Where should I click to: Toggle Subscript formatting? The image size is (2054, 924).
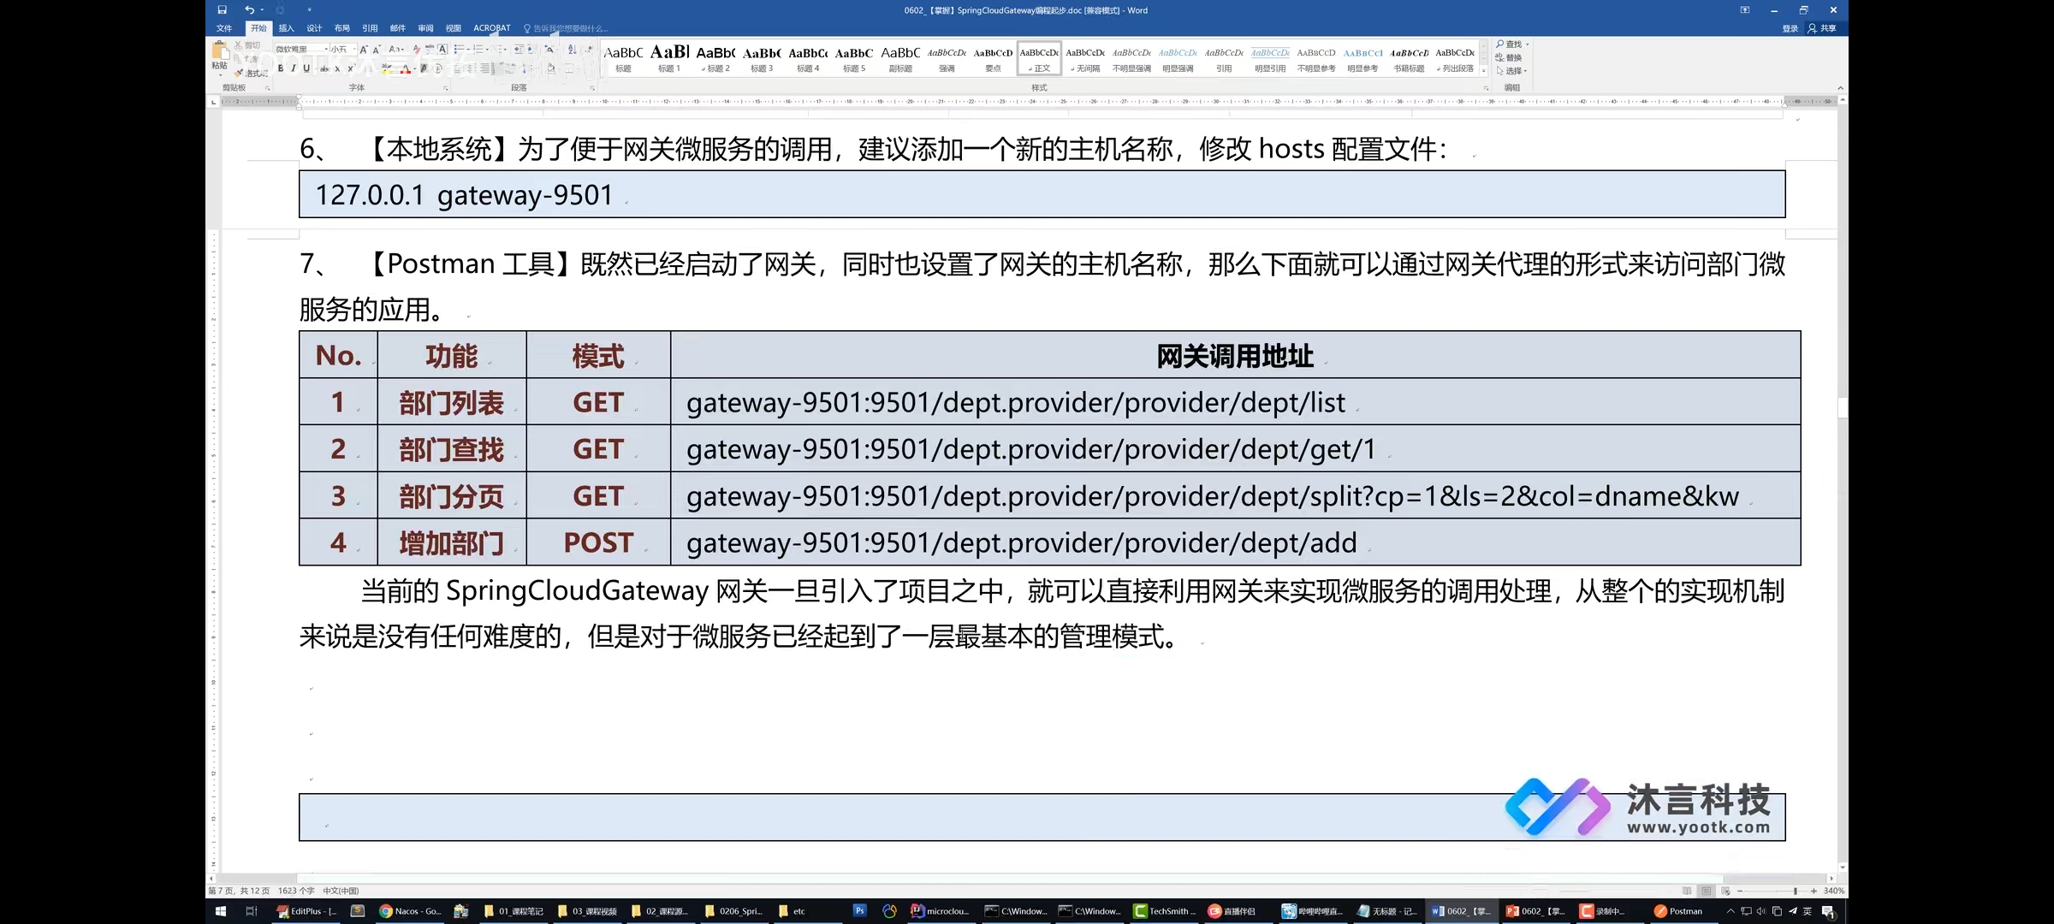tap(337, 68)
